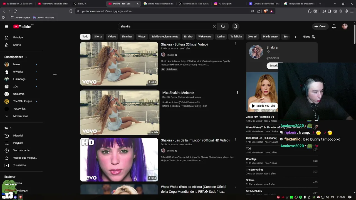Open the Spotify icon in system tray
Image resolution: width=356 pixels, height=200 pixels.
pyautogui.click(x=301, y=197)
